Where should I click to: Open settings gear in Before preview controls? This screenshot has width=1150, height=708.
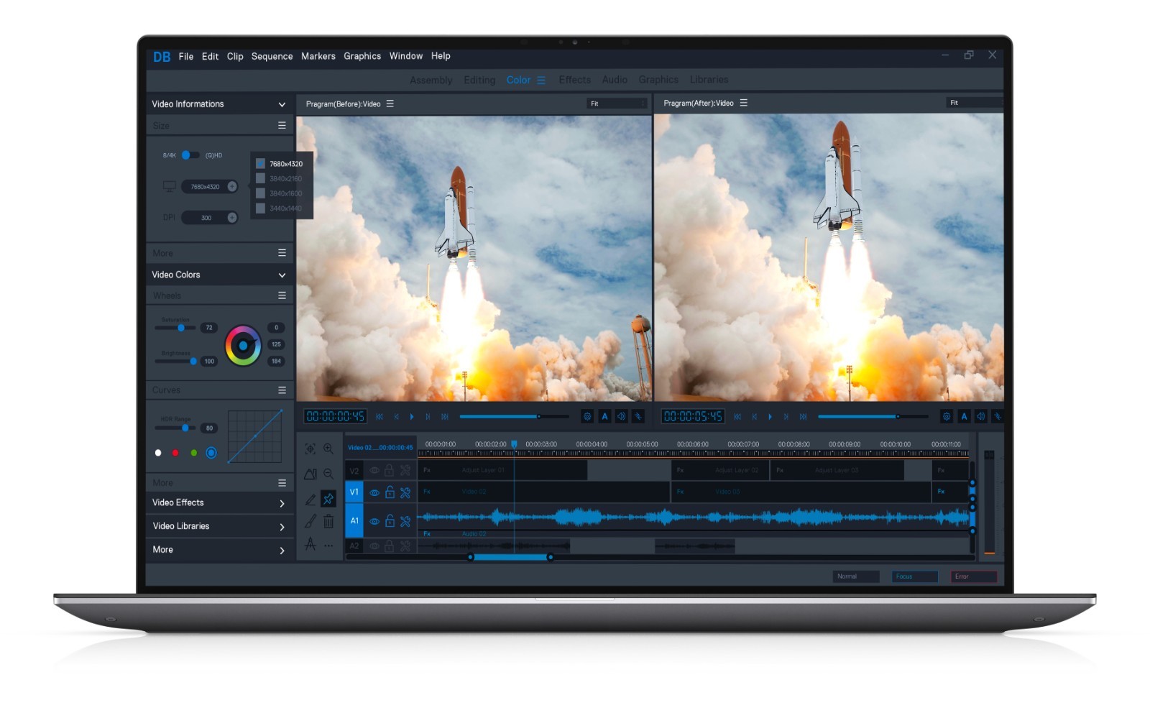coord(587,416)
